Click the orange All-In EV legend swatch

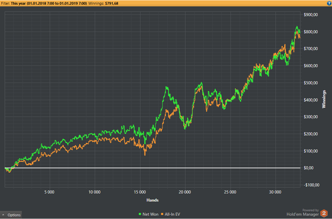[162, 214]
